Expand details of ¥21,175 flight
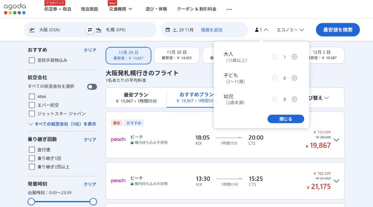The image size is (373, 207). click(337, 181)
